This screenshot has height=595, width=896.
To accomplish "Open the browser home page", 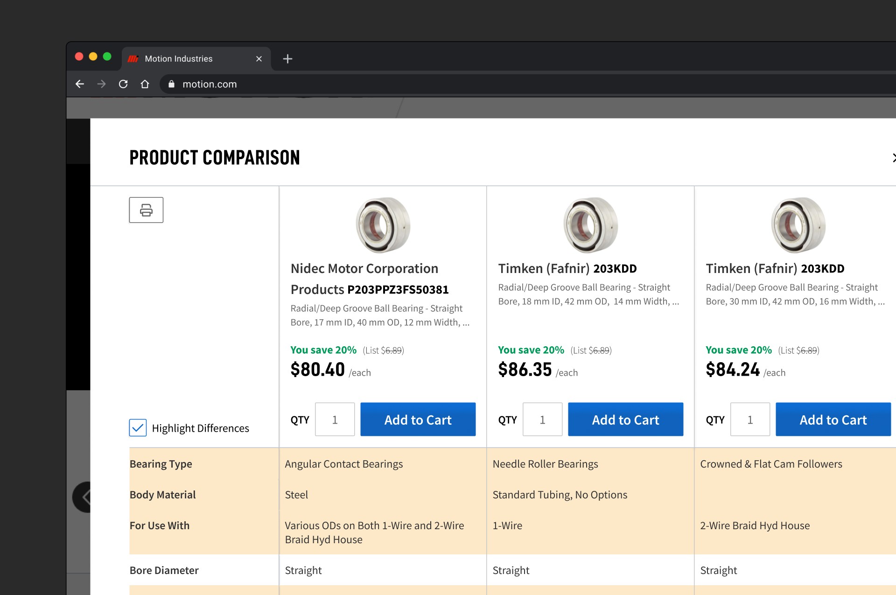I will coord(145,84).
